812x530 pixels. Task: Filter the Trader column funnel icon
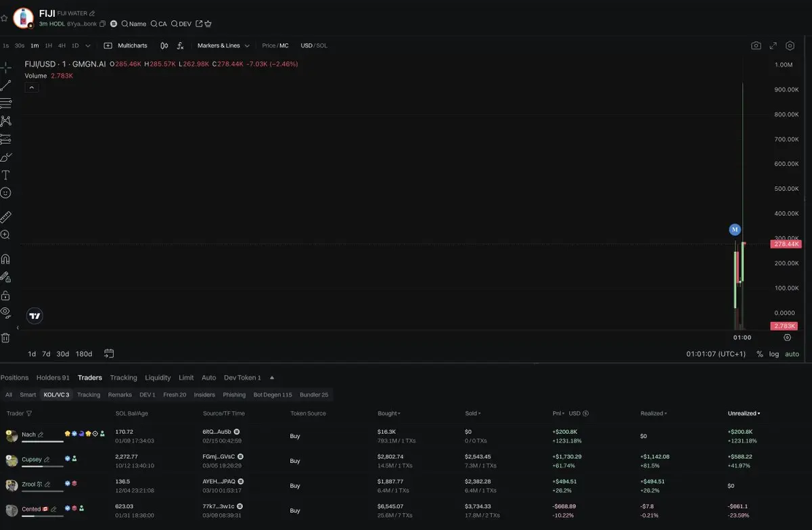click(28, 414)
